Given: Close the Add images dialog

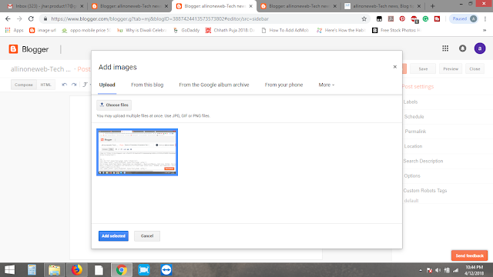Looking at the screenshot, I should [395, 67].
